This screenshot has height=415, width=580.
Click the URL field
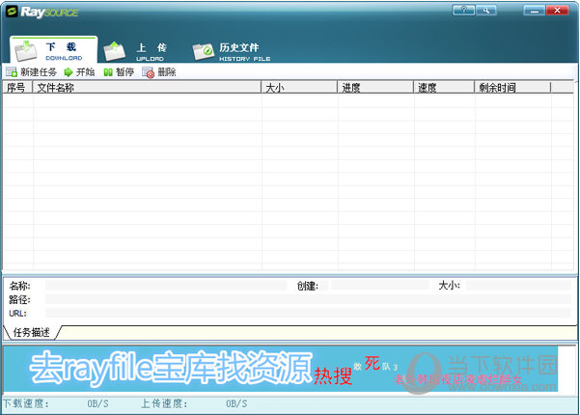coord(308,313)
